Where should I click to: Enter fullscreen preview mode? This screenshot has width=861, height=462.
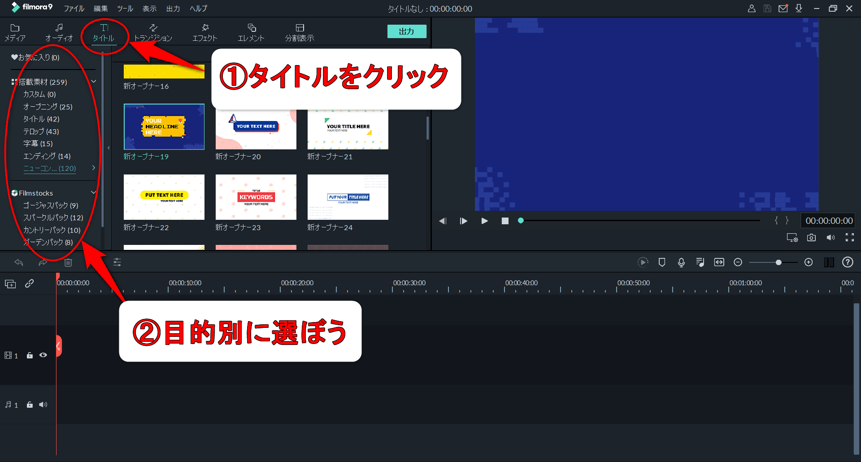(x=850, y=238)
